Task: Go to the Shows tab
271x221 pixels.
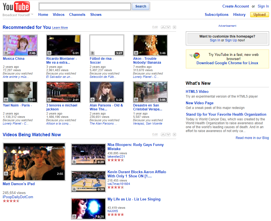Action: [96, 14]
